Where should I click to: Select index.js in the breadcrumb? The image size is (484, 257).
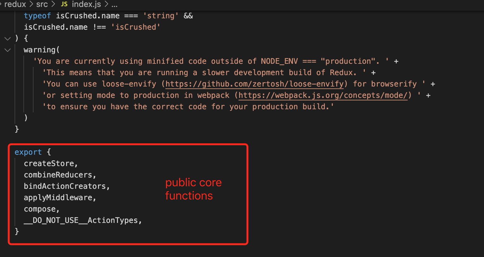coord(86,4)
